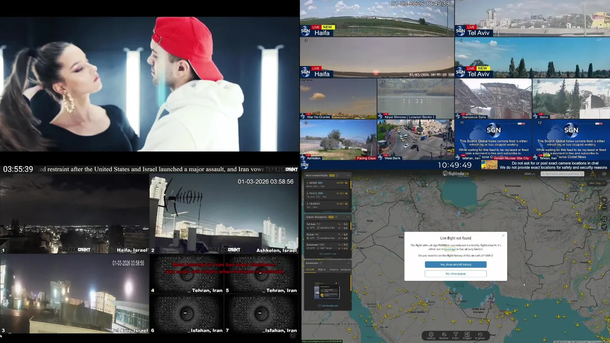Select the Tel Aviv disruption row
This screenshot has width=610, height=343.
coord(327,226)
